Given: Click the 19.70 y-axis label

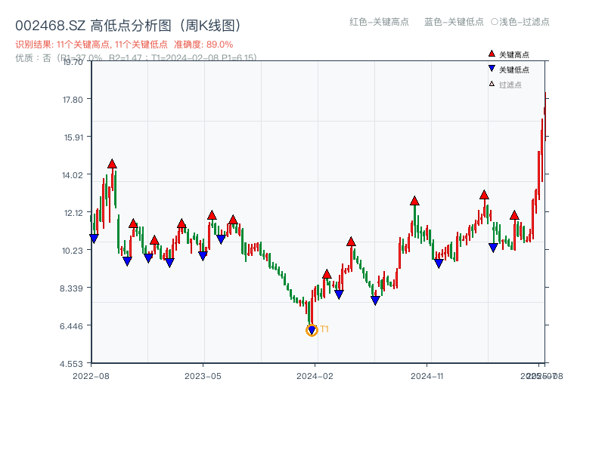Looking at the screenshot, I should (72, 62).
